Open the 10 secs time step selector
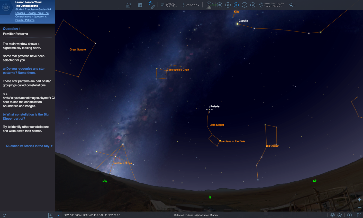This screenshot has height=218, width=363. pos(209,5)
